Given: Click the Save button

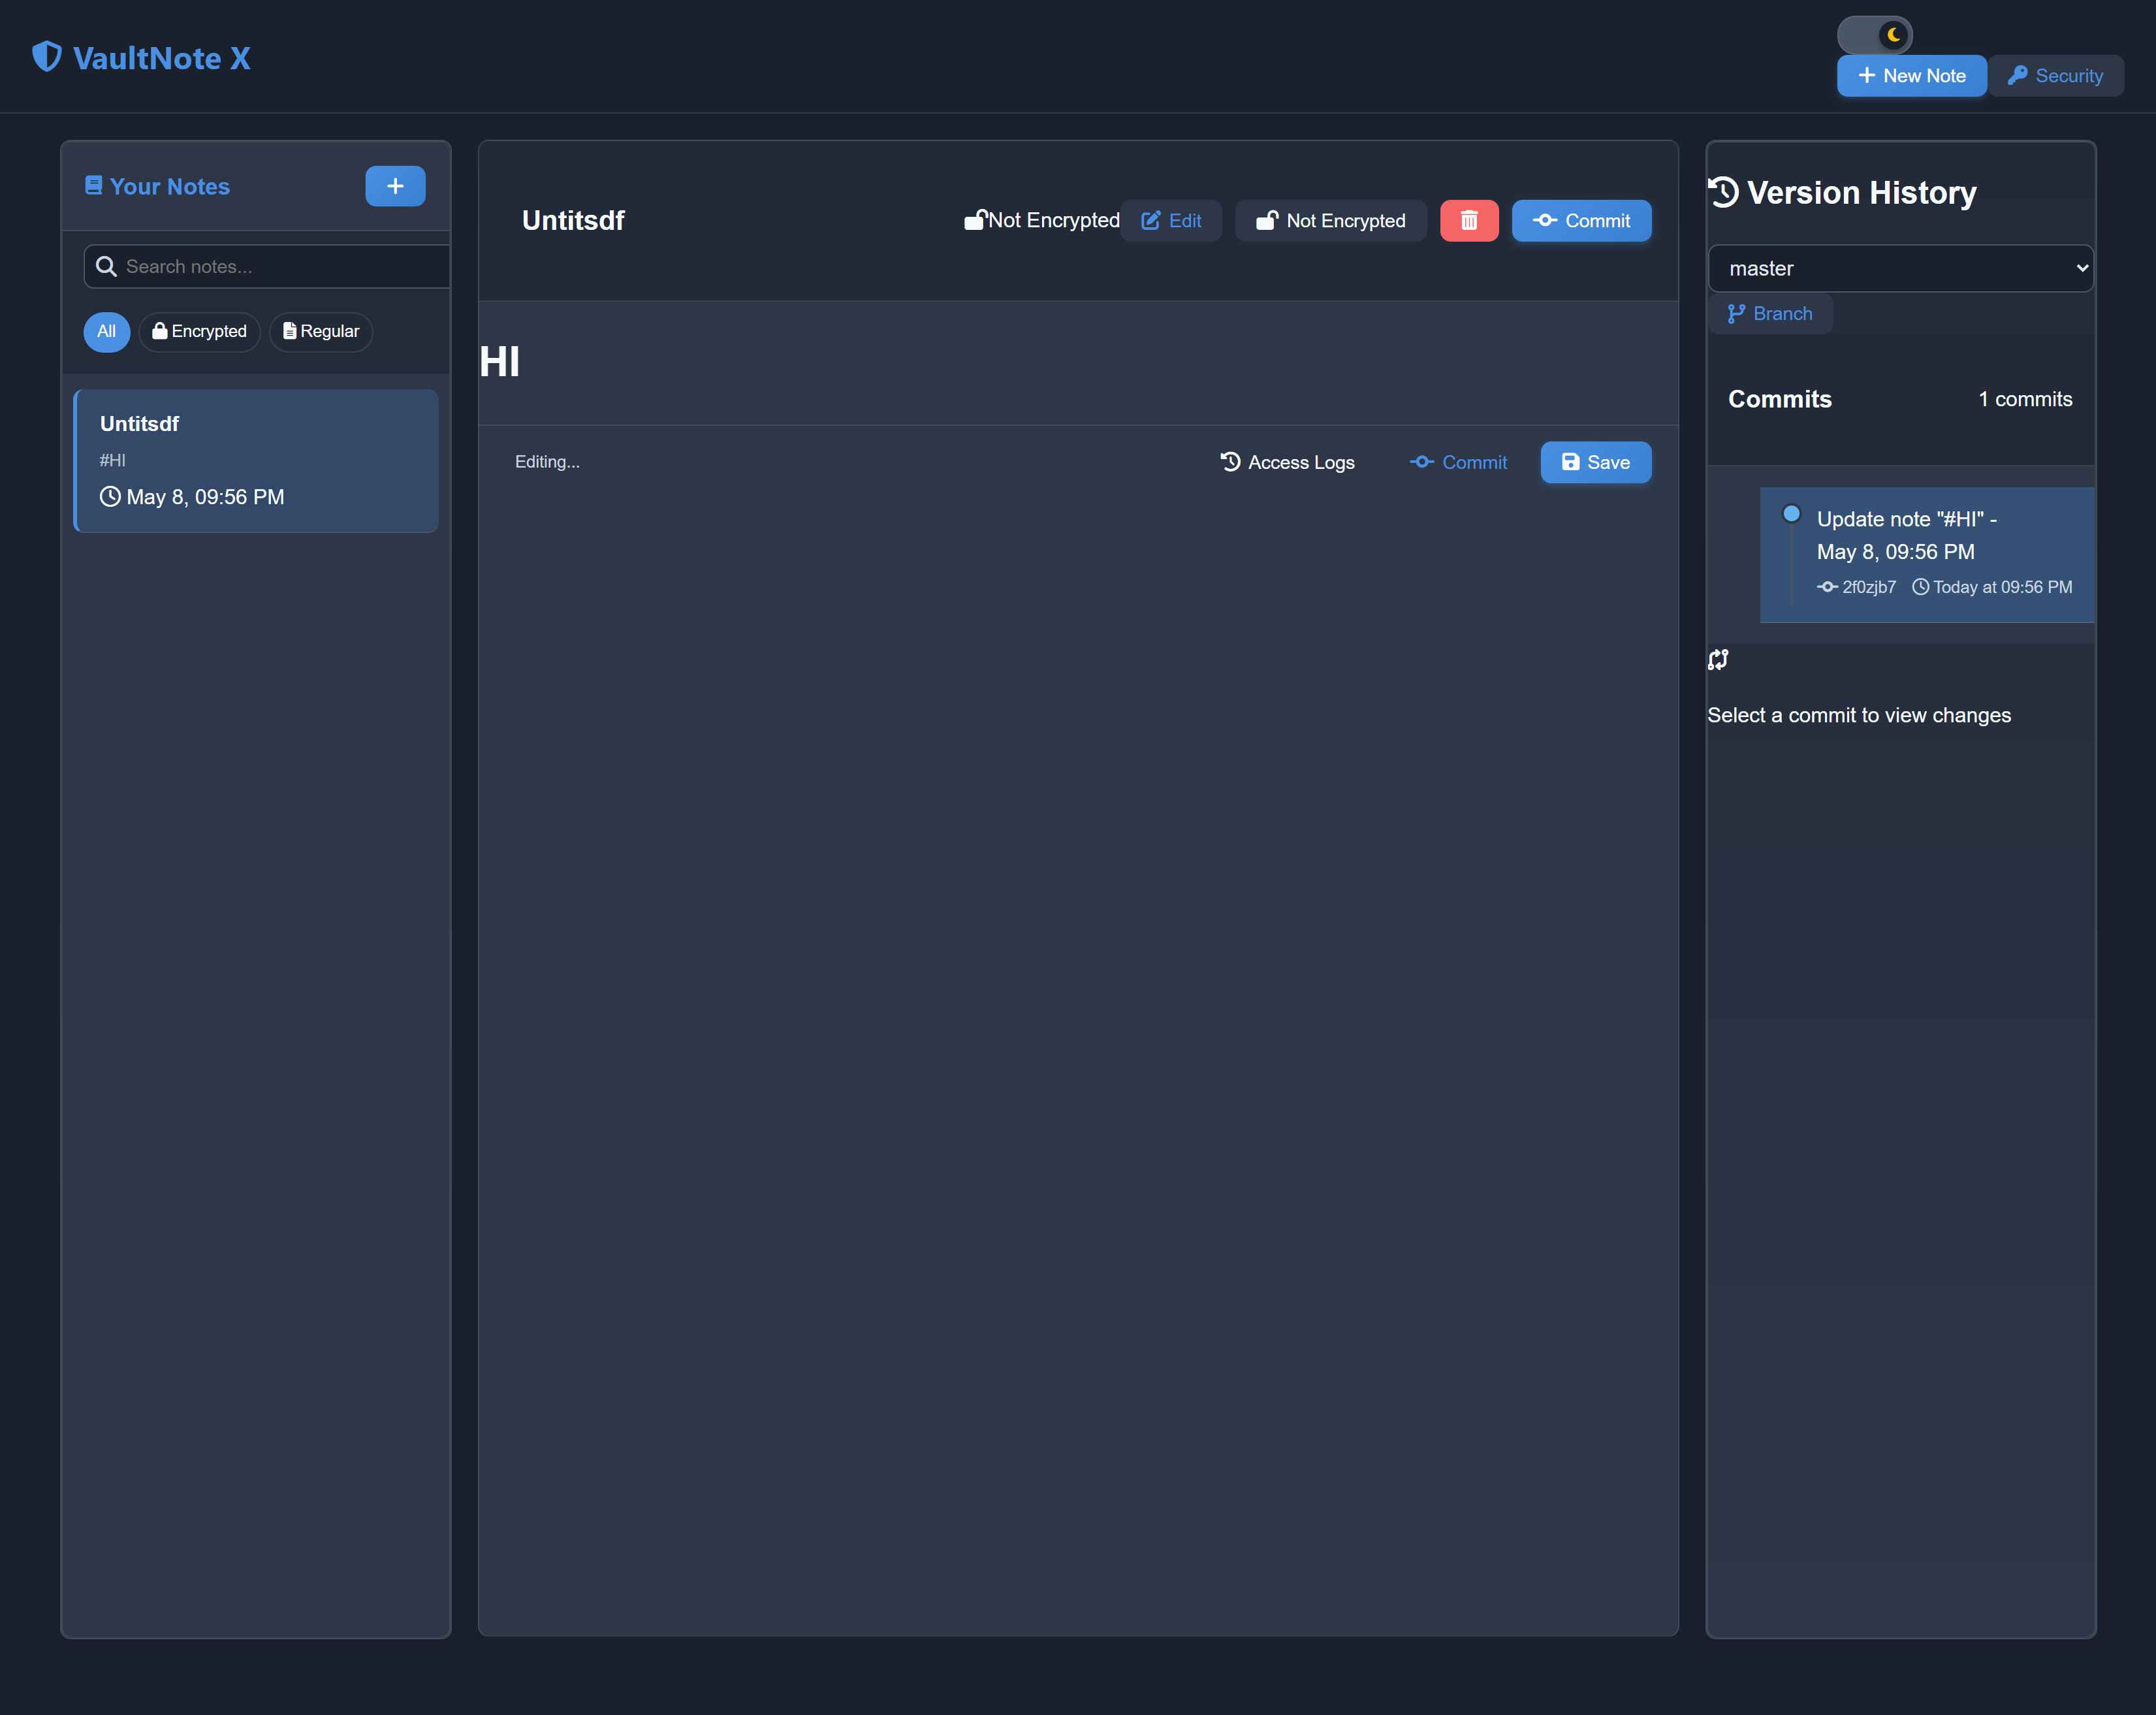Looking at the screenshot, I should click(x=1595, y=462).
